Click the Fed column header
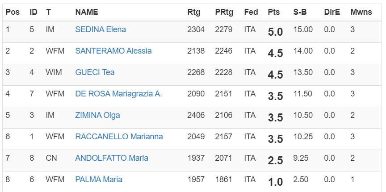 251,12
